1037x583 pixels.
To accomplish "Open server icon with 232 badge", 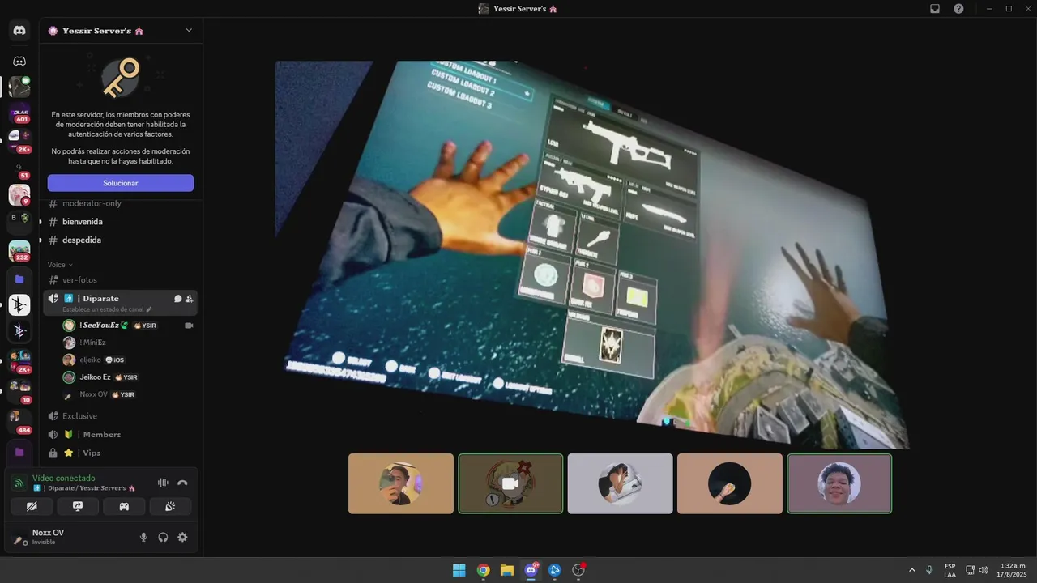I will tap(19, 251).
